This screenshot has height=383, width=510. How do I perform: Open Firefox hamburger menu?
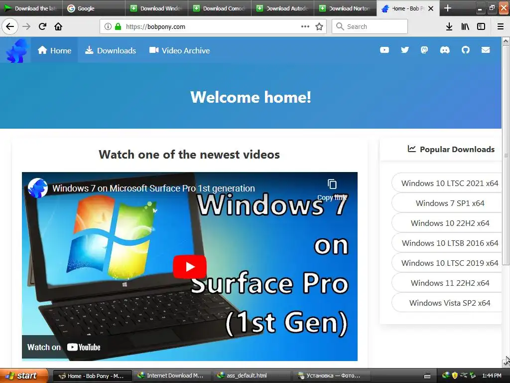[x=500, y=26]
